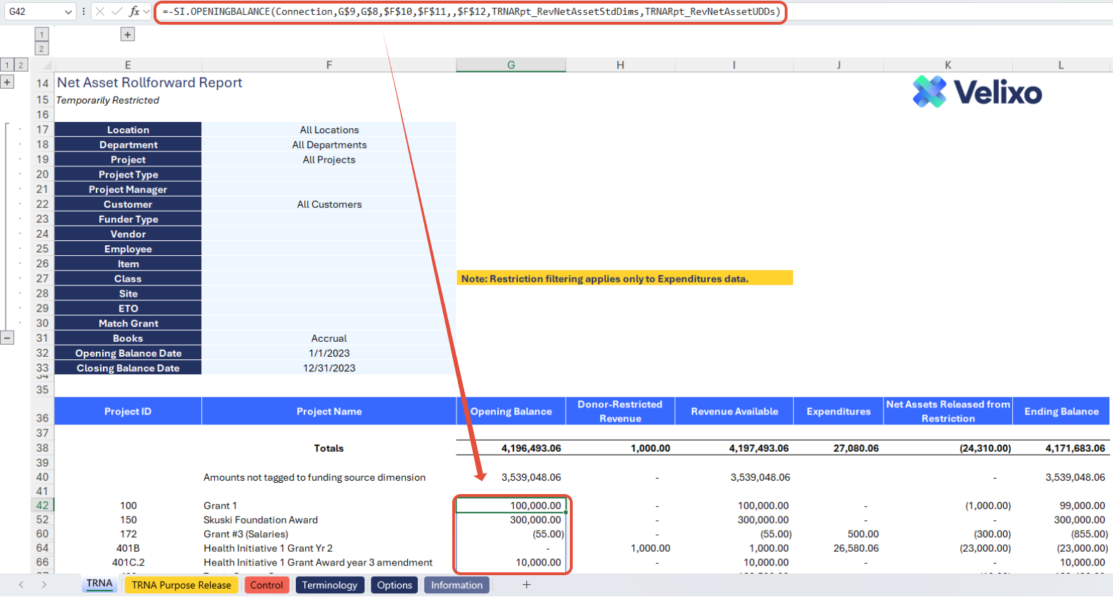Expand row group plus at row 14

click(x=7, y=82)
